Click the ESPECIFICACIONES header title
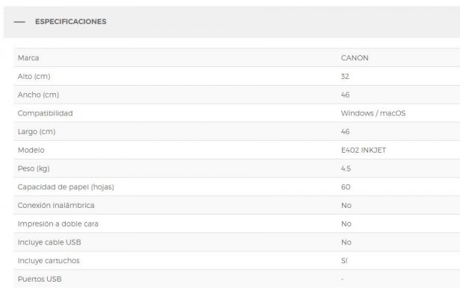Viewport: 460px width, 298px height. click(x=71, y=22)
